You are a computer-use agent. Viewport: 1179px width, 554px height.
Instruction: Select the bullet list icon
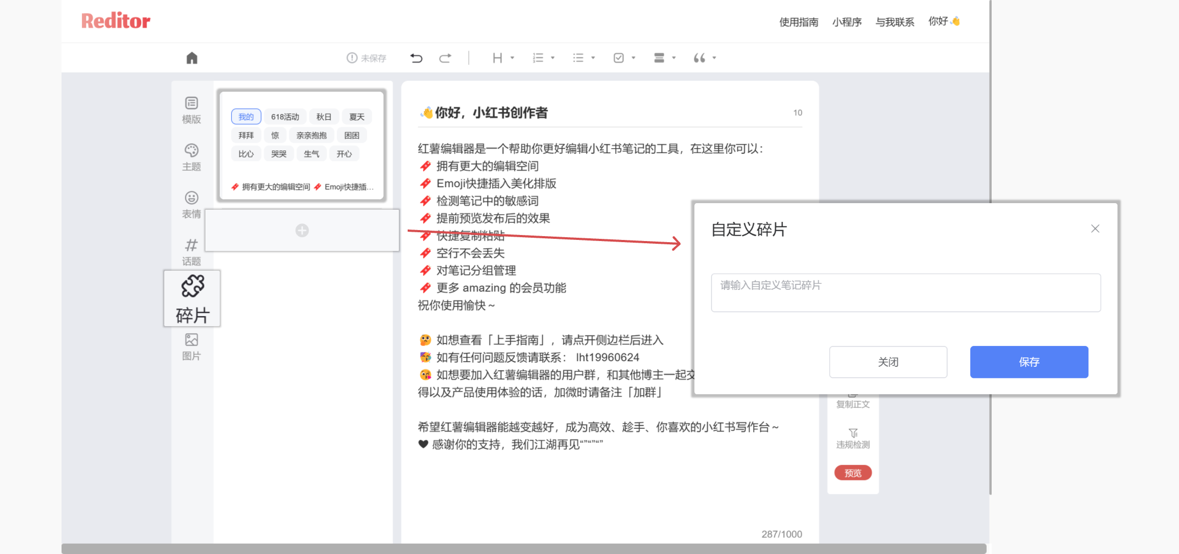click(578, 58)
